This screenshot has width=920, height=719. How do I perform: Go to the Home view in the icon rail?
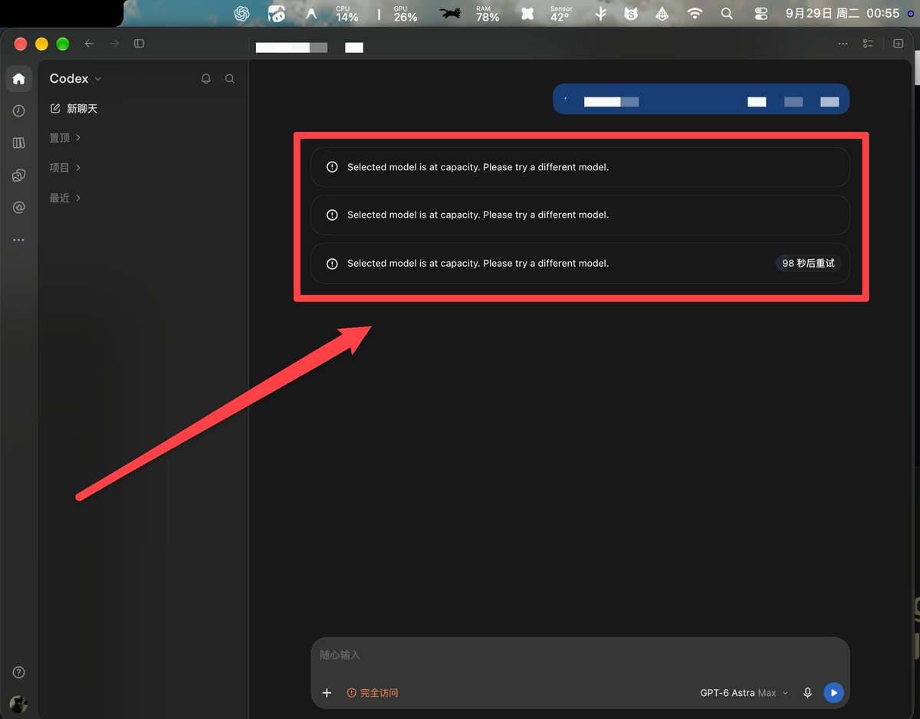click(x=19, y=79)
